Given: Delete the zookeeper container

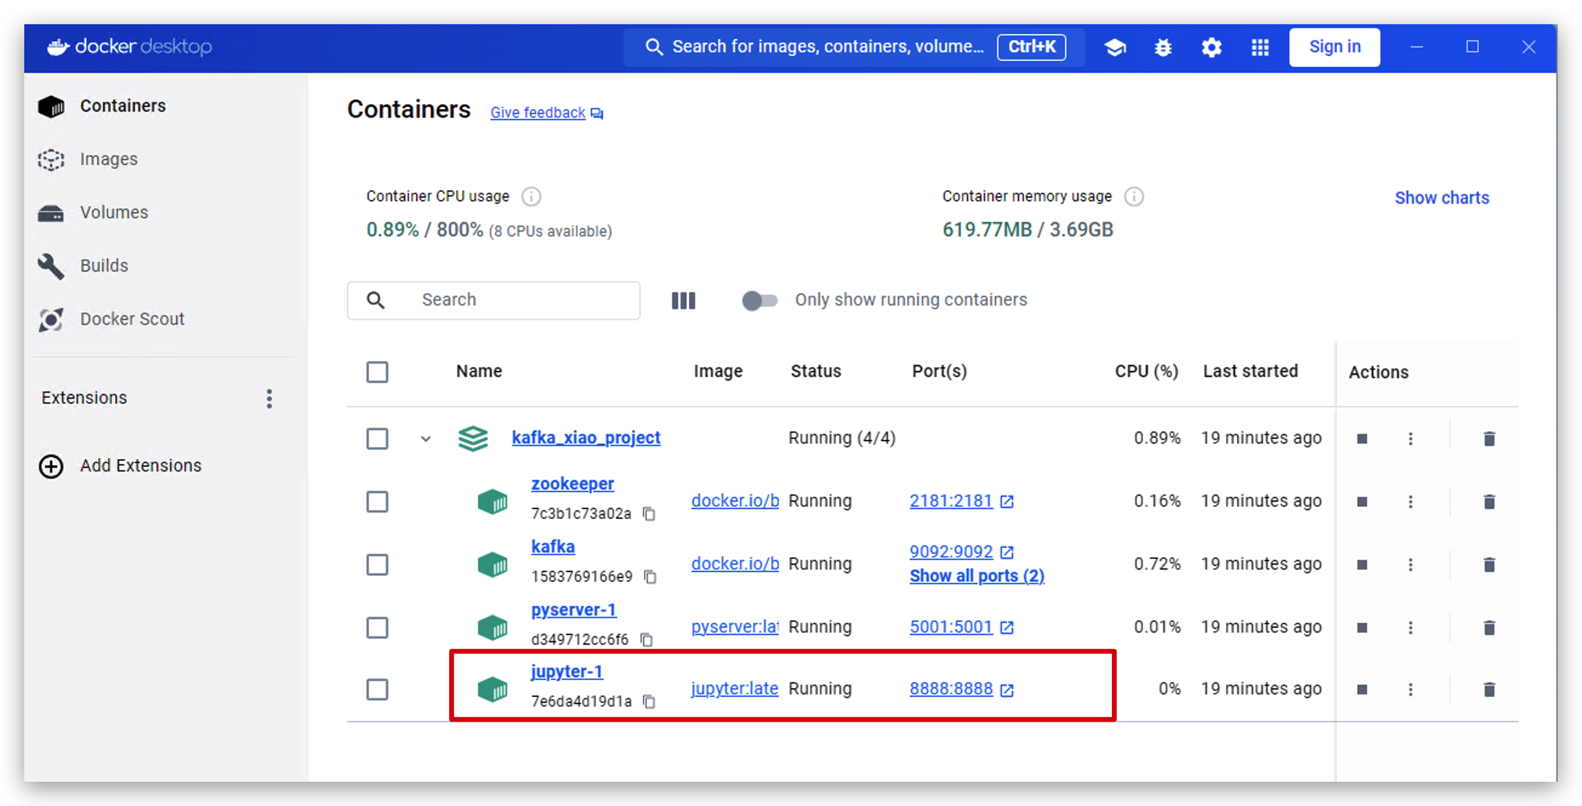Looking at the screenshot, I should coord(1489,502).
